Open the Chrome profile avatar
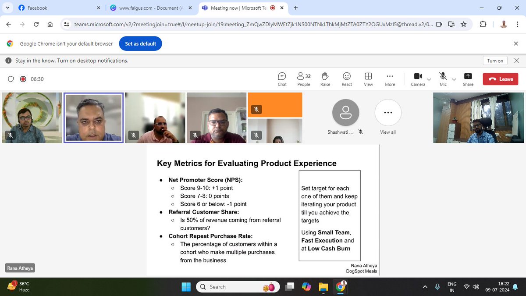 pyautogui.click(x=504, y=25)
